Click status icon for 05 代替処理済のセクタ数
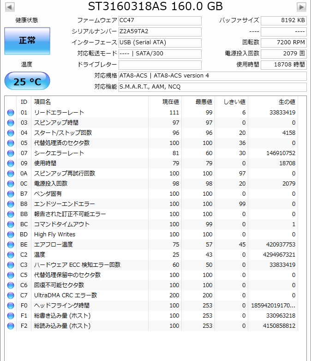This screenshot has width=311, height=361. click(x=11, y=143)
